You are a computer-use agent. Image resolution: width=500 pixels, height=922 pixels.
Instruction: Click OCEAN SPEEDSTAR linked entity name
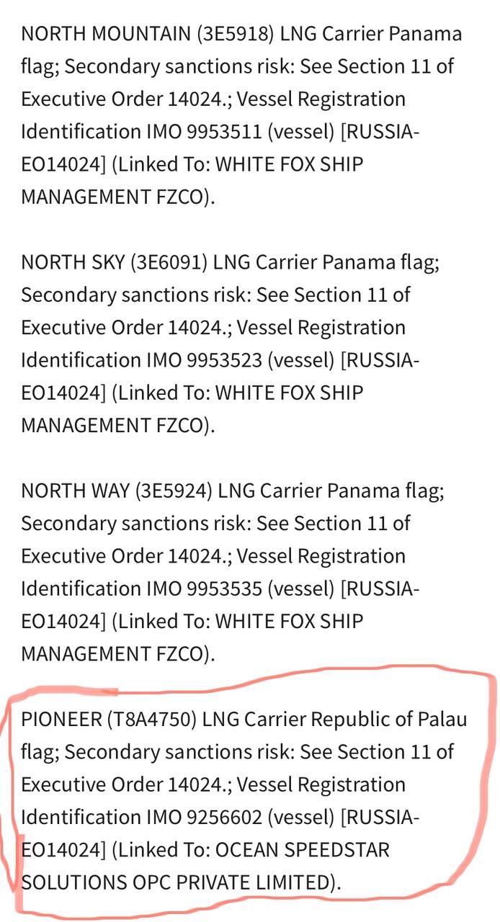point(303,849)
